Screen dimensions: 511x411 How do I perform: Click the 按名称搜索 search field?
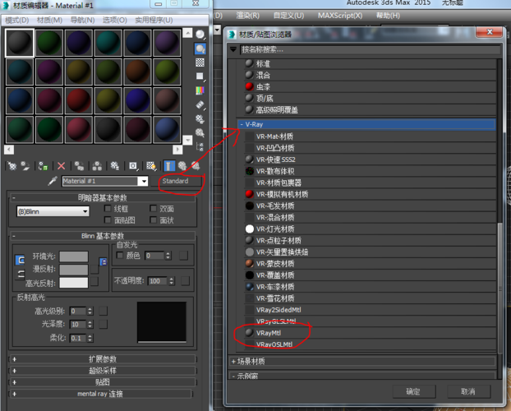point(371,49)
